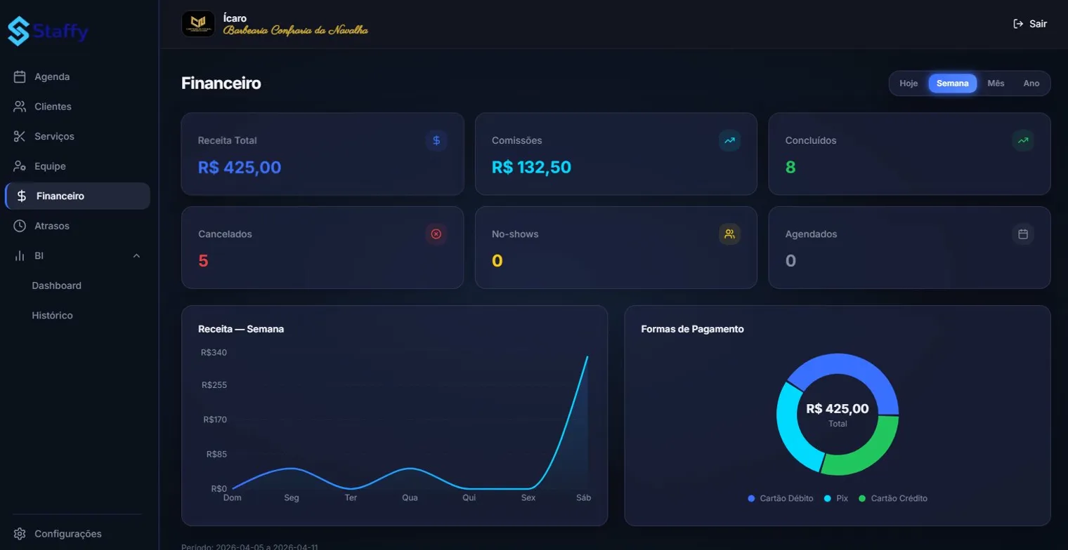Click the Atrasos clock icon
This screenshot has width=1068, height=550.
[x=20, y=226]
